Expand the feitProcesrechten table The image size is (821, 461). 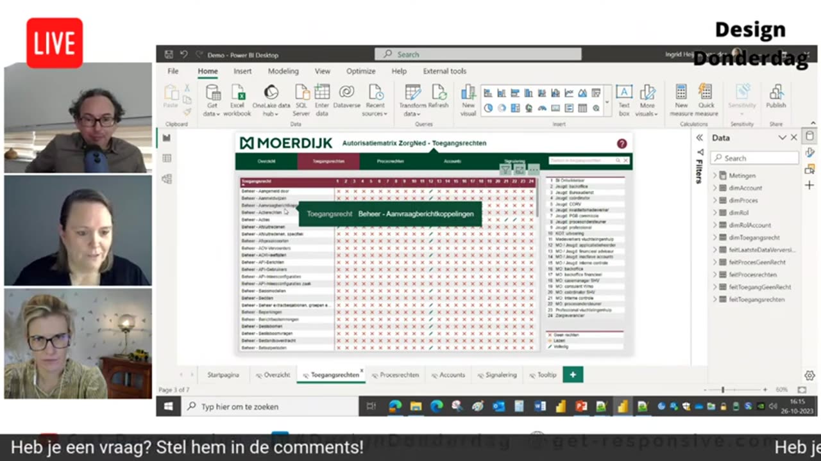click(715, 275)
